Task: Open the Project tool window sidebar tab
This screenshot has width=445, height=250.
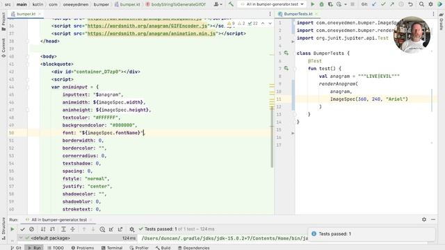Action: tap(3, 22)
